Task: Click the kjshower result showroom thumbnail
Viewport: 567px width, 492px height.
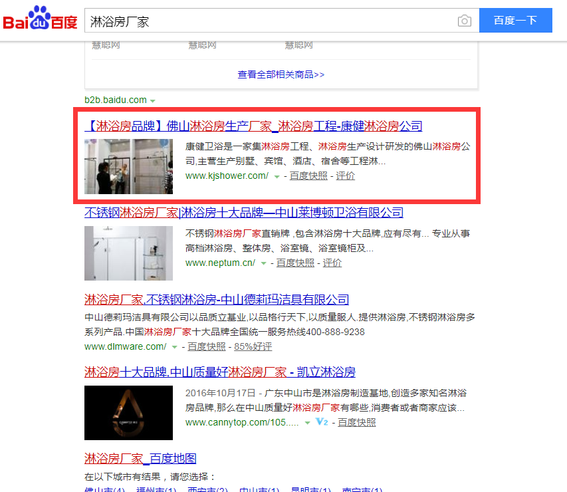Action: (x=128, y=166)
